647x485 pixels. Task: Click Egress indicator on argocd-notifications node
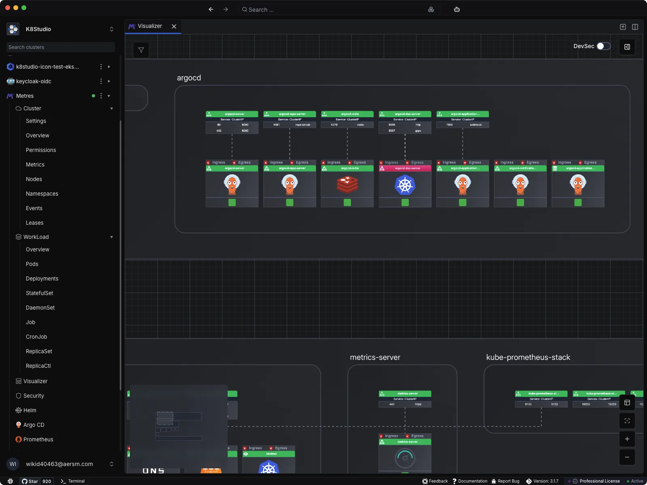point(530,162)
